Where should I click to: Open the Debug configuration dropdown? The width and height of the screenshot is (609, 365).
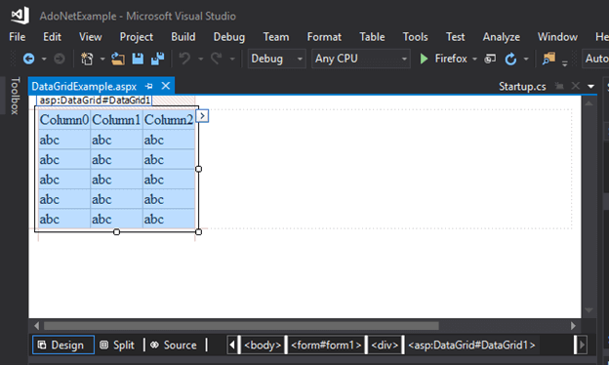click(276, 59)
